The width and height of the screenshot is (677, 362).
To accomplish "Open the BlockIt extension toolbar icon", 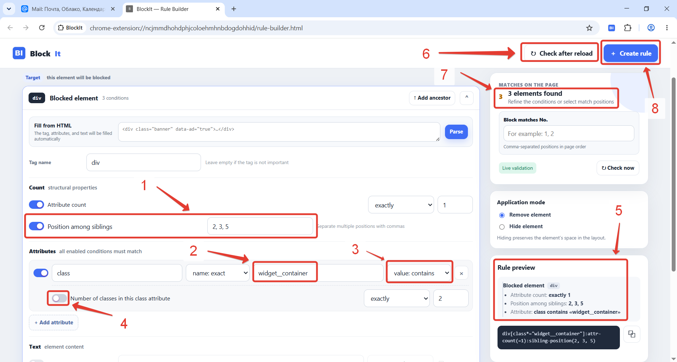I will coord(612,28).
